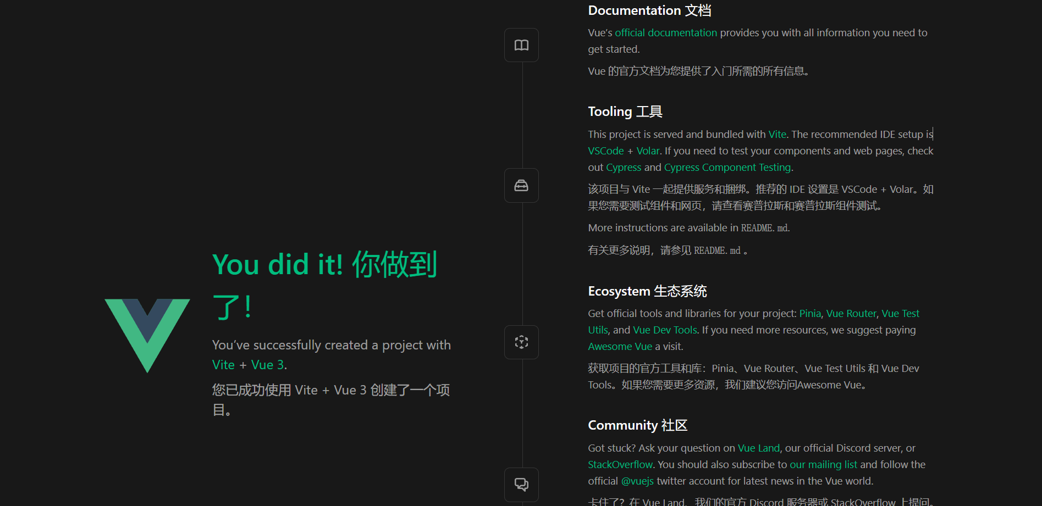1042x506 pixels.
Task: Click the Ecosystem 生态系统 heading
Action: point(647,291)
